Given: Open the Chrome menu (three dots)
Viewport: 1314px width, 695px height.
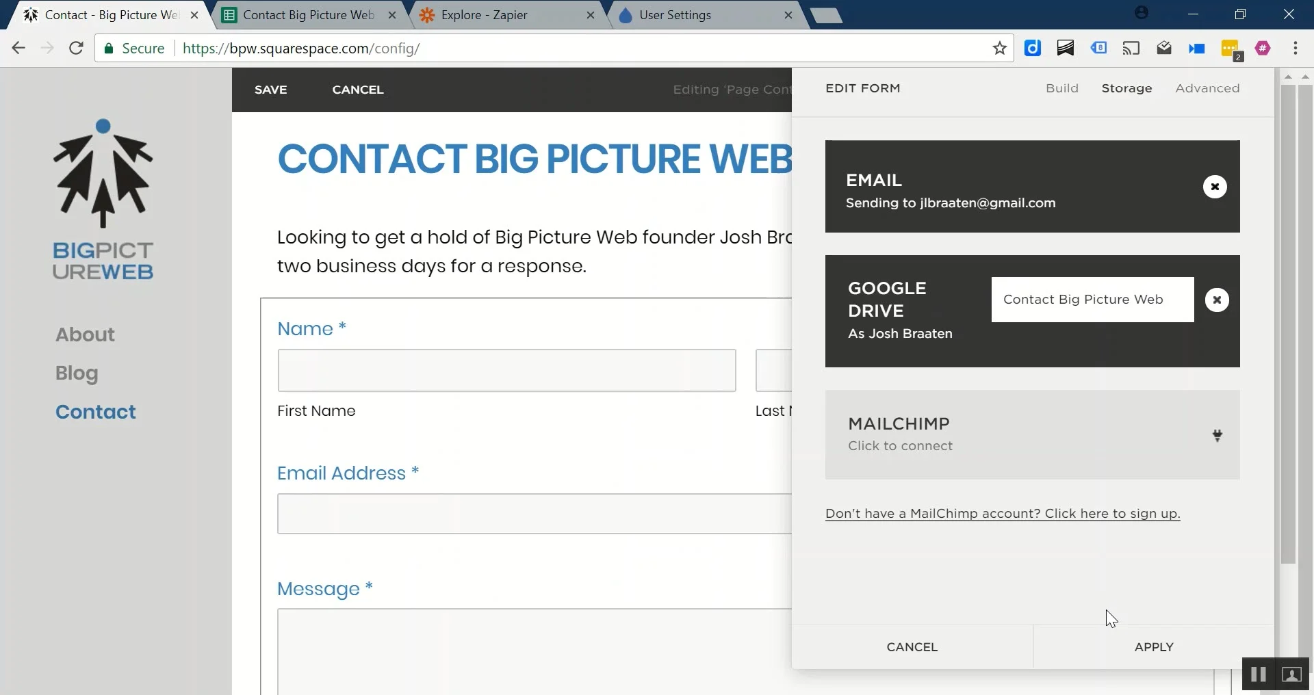Looking at the screenshot, I should pyautogui.click(x=1296, y=48).
